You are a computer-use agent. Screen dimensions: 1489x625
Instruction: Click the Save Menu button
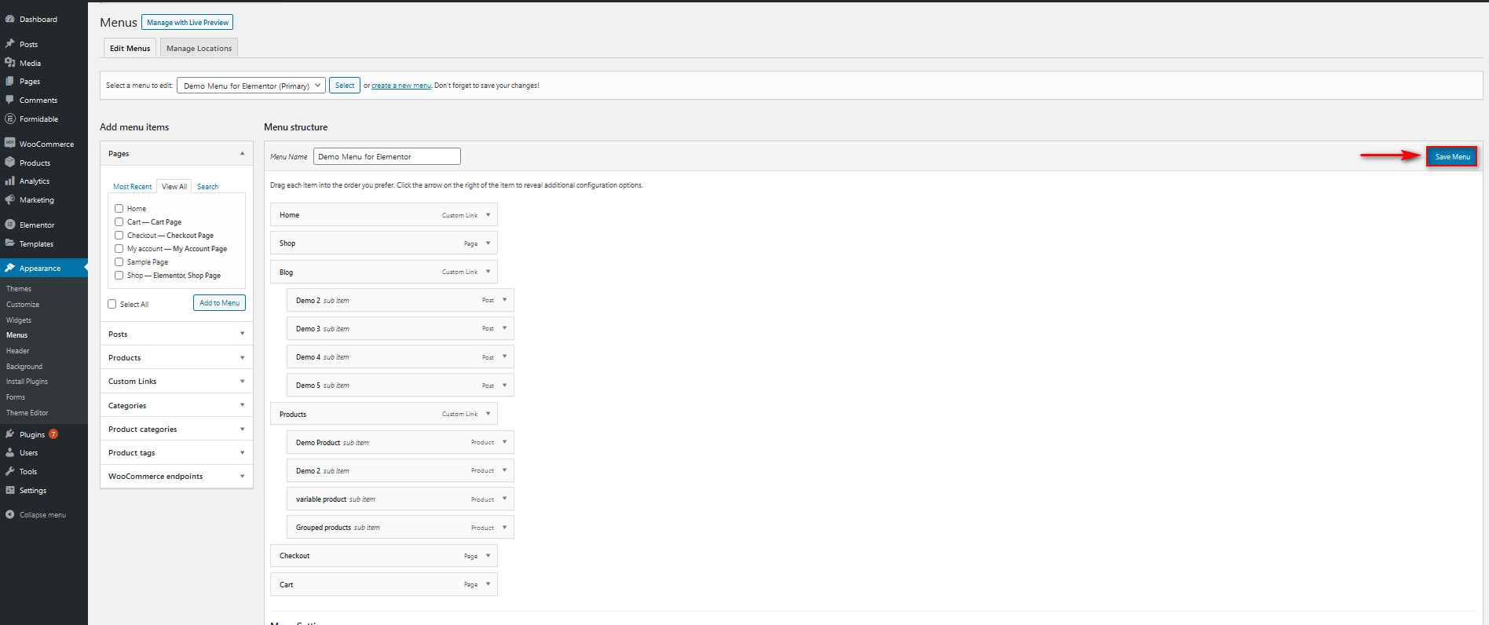point(1452,157)
